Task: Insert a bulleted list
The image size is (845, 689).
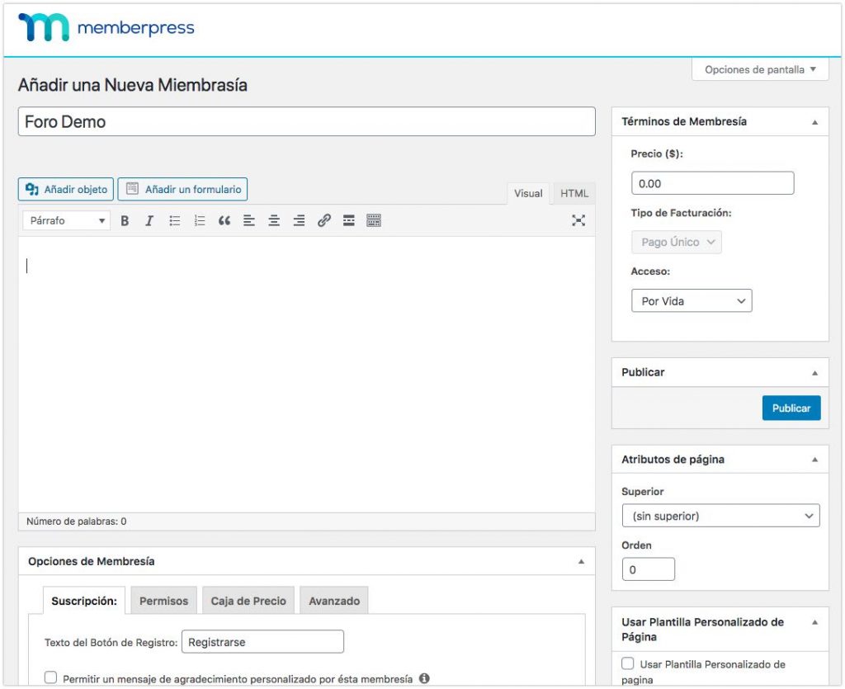Action: point(174,220)
